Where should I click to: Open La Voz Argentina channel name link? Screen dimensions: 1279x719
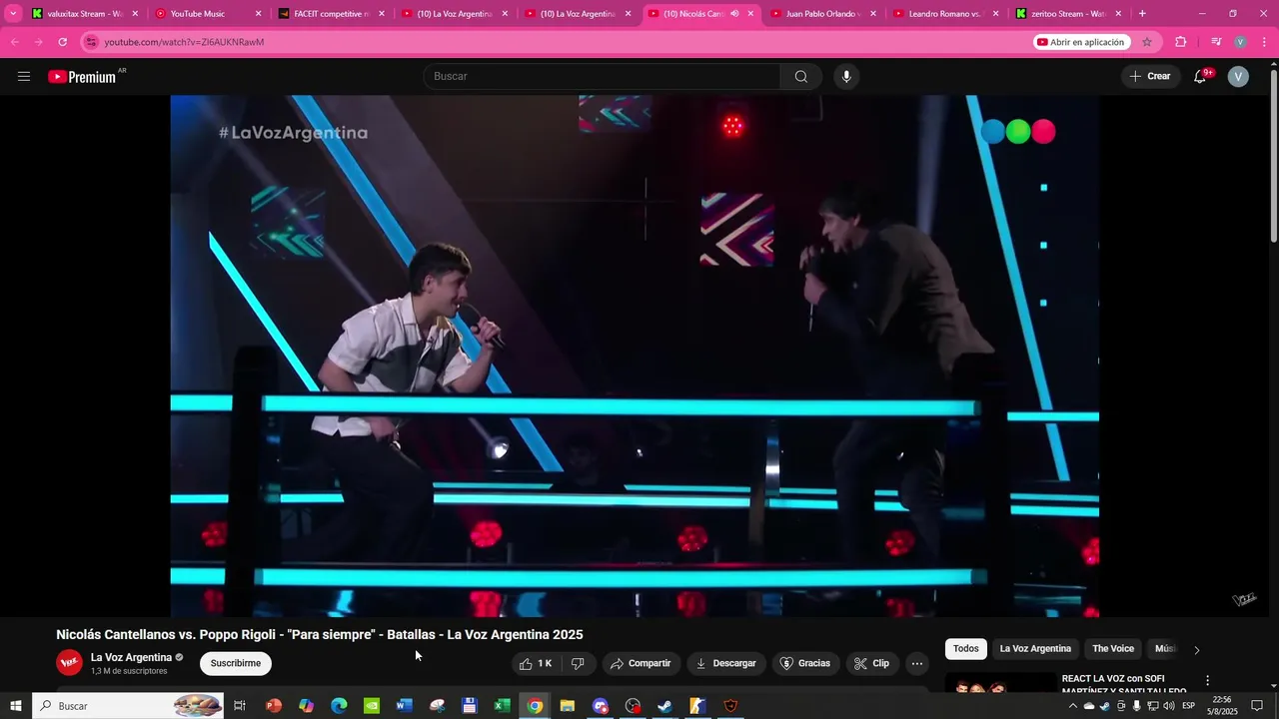pos(131,657)
